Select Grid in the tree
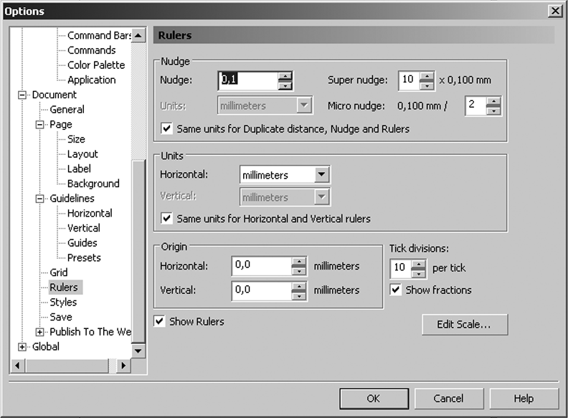The image size is (568, 418). tap(59, 272)
